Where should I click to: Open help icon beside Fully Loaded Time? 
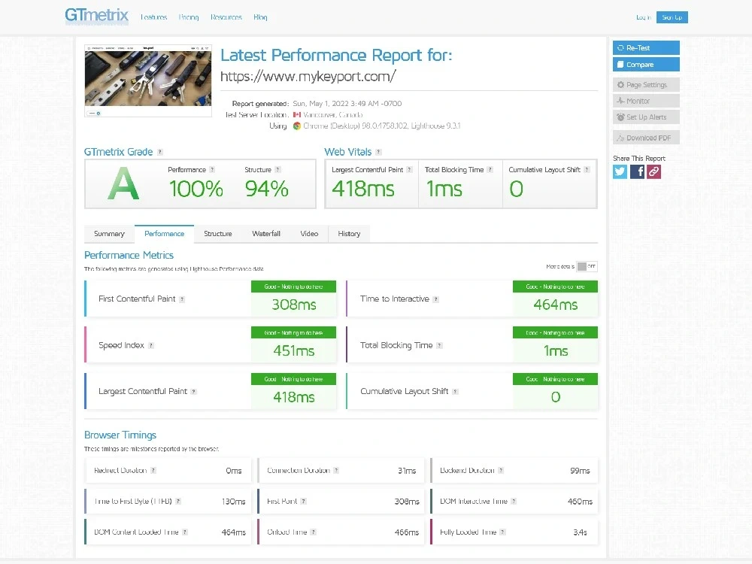(502, 532)
